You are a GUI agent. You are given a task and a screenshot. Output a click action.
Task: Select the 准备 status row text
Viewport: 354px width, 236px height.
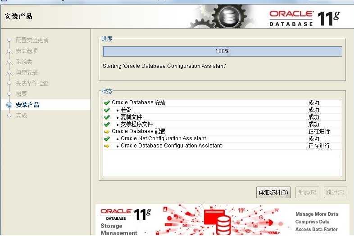(126, 110)
